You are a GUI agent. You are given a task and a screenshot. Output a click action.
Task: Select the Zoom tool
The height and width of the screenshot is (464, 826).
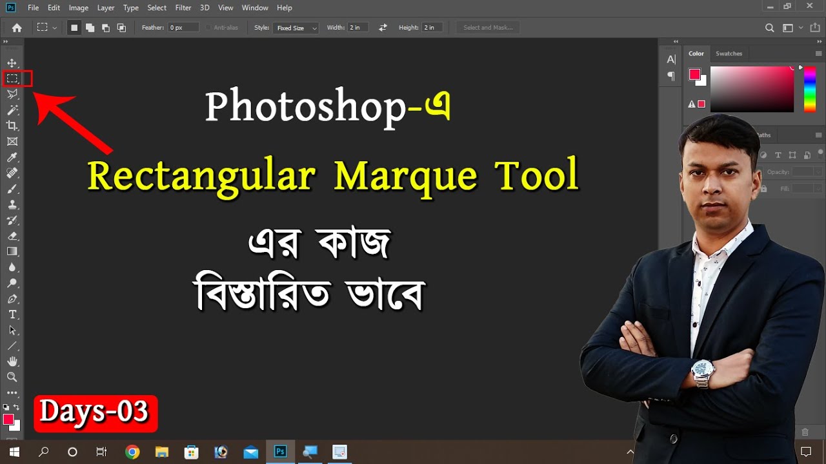click(x=12, y=377)
